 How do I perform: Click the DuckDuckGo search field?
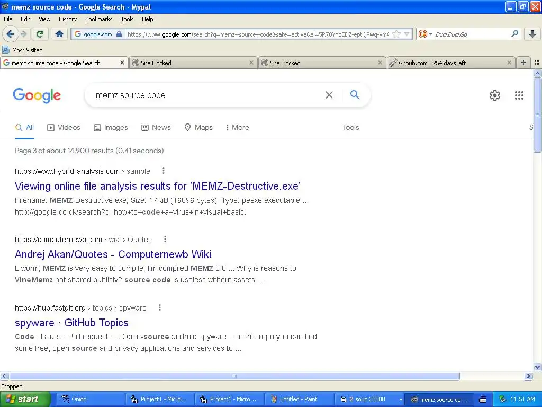pyautogui.click(x=472, y=34)
